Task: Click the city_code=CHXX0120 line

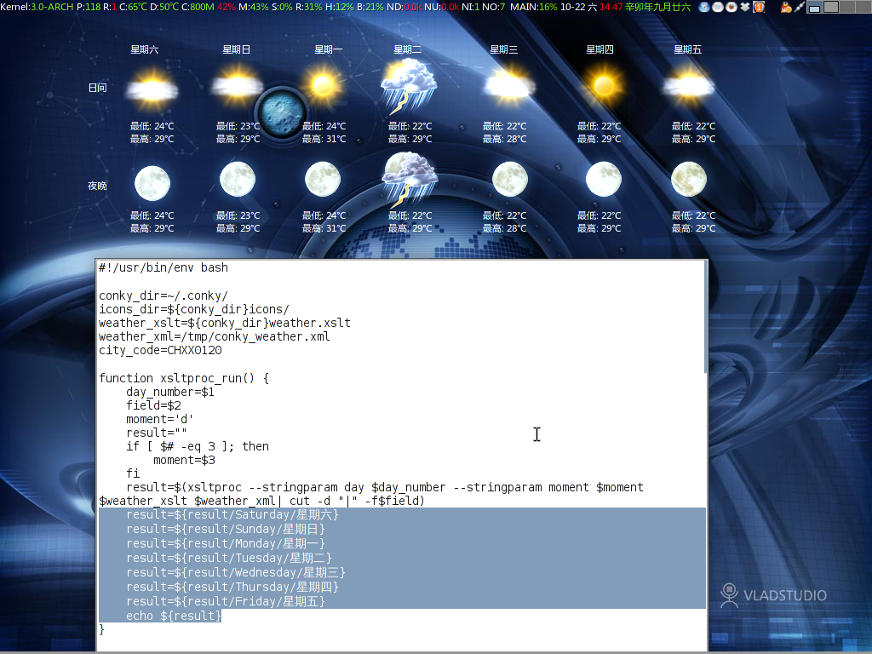Action: 160,350
